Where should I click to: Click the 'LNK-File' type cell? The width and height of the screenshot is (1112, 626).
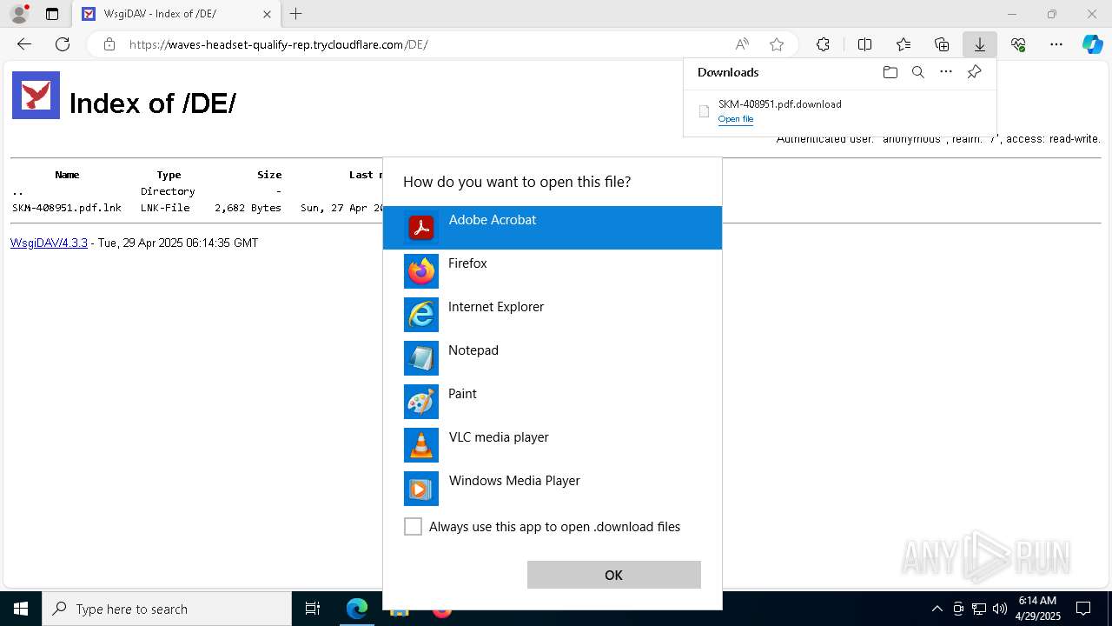click(165, 208)
